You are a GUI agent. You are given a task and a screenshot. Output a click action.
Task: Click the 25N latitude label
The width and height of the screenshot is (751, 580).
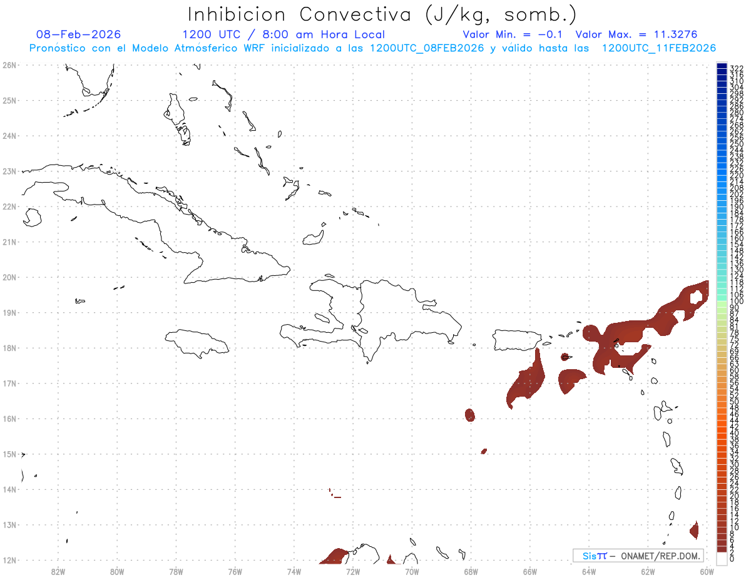(x=9, y=100)
